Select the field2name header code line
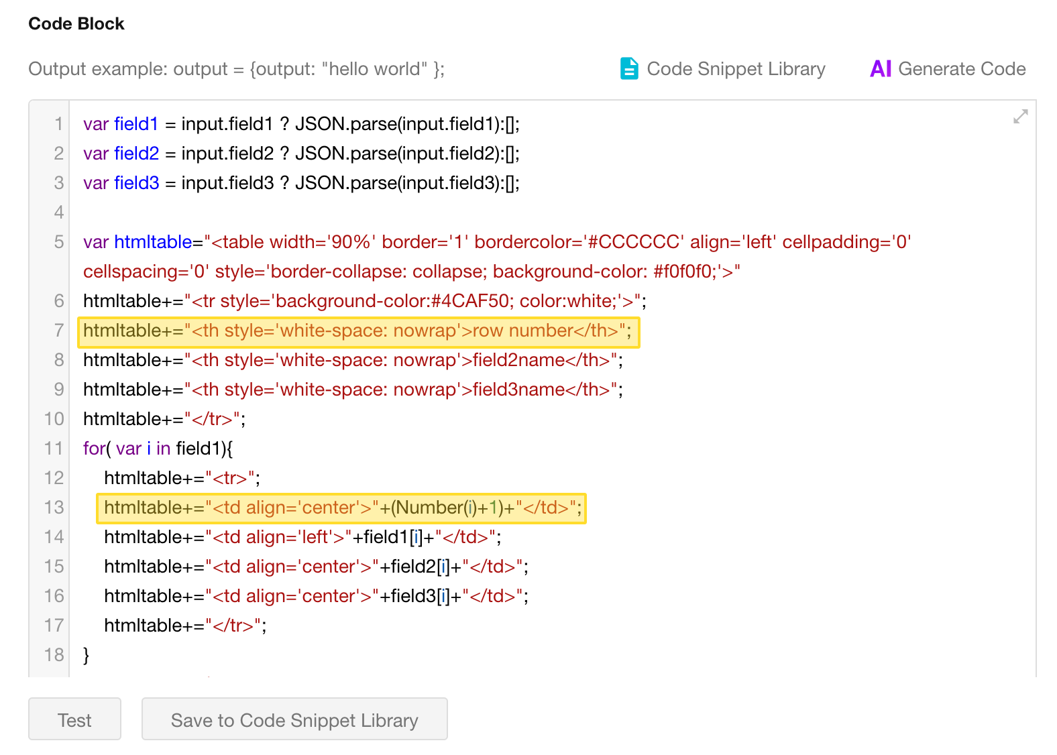Screen dimensions: 1057x755 click(x=353, y=360)
